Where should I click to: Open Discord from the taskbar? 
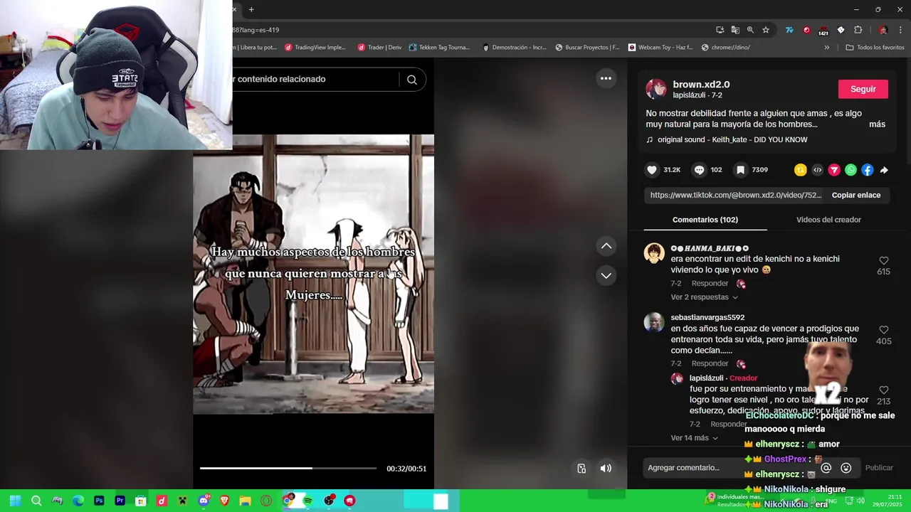click(x=204, y=501)
